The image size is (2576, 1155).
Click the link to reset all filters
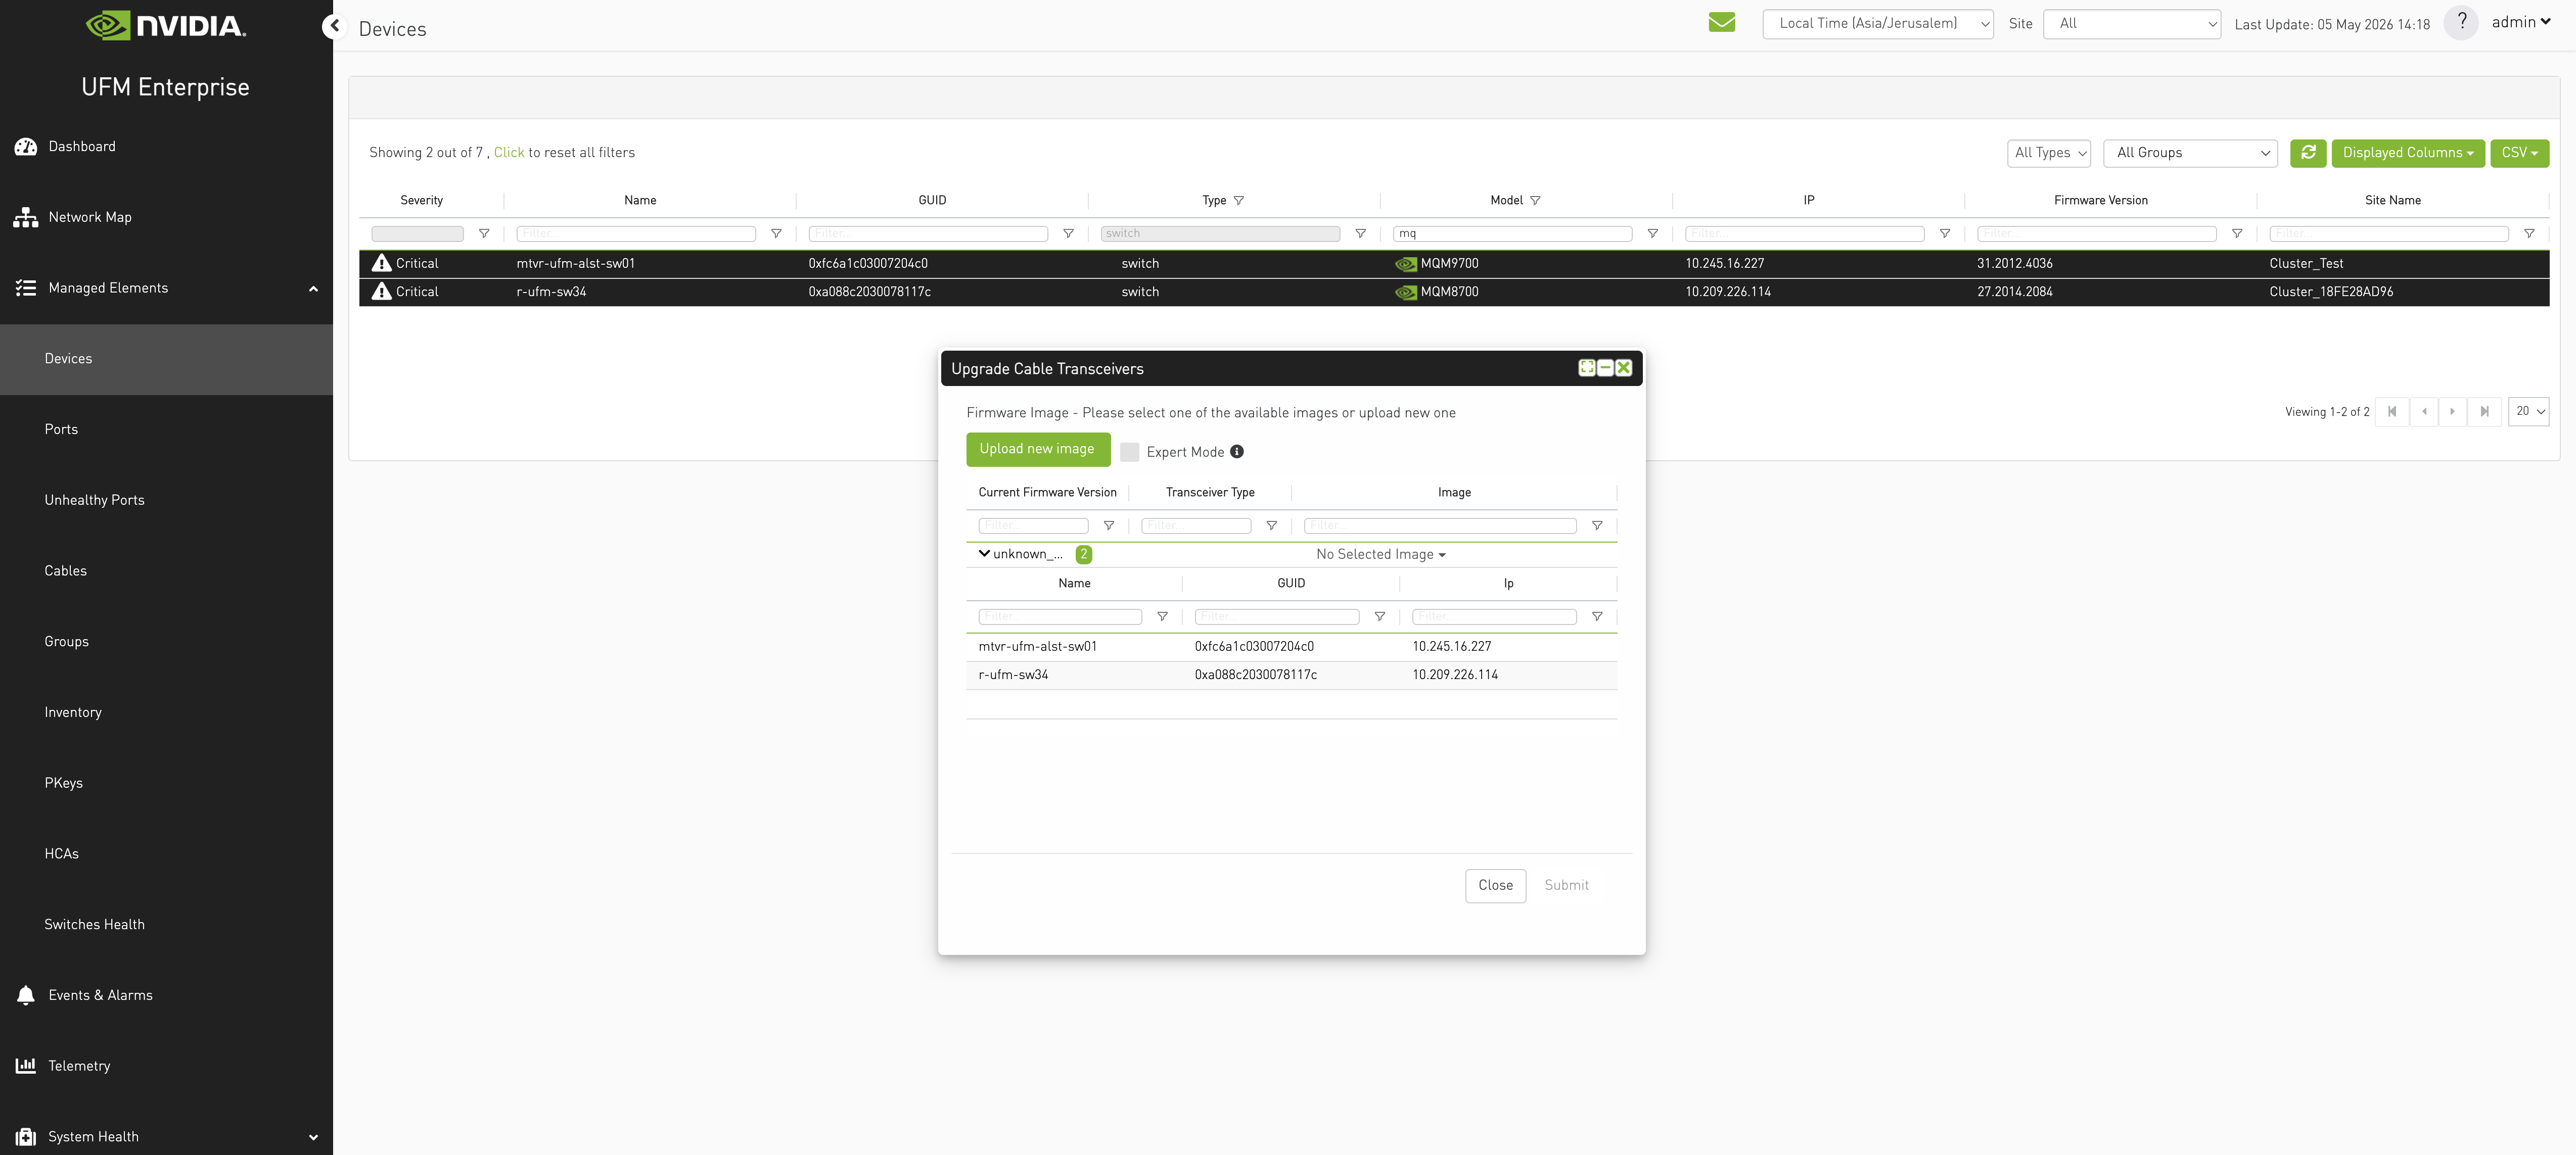click(x=508, y=153)
